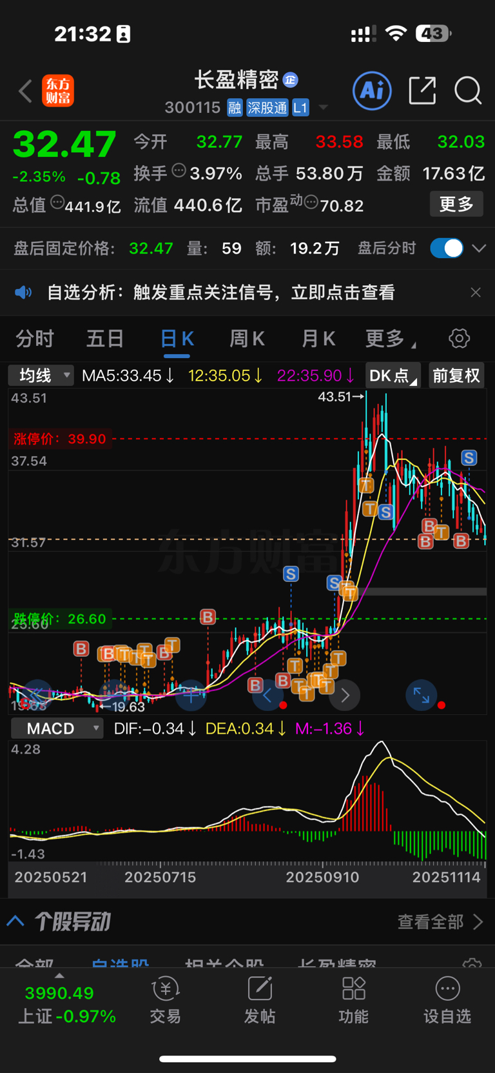Open the 均线 indicator dropdown
This screenshot has height=1073, width=495.
click(x=41, y=376)
